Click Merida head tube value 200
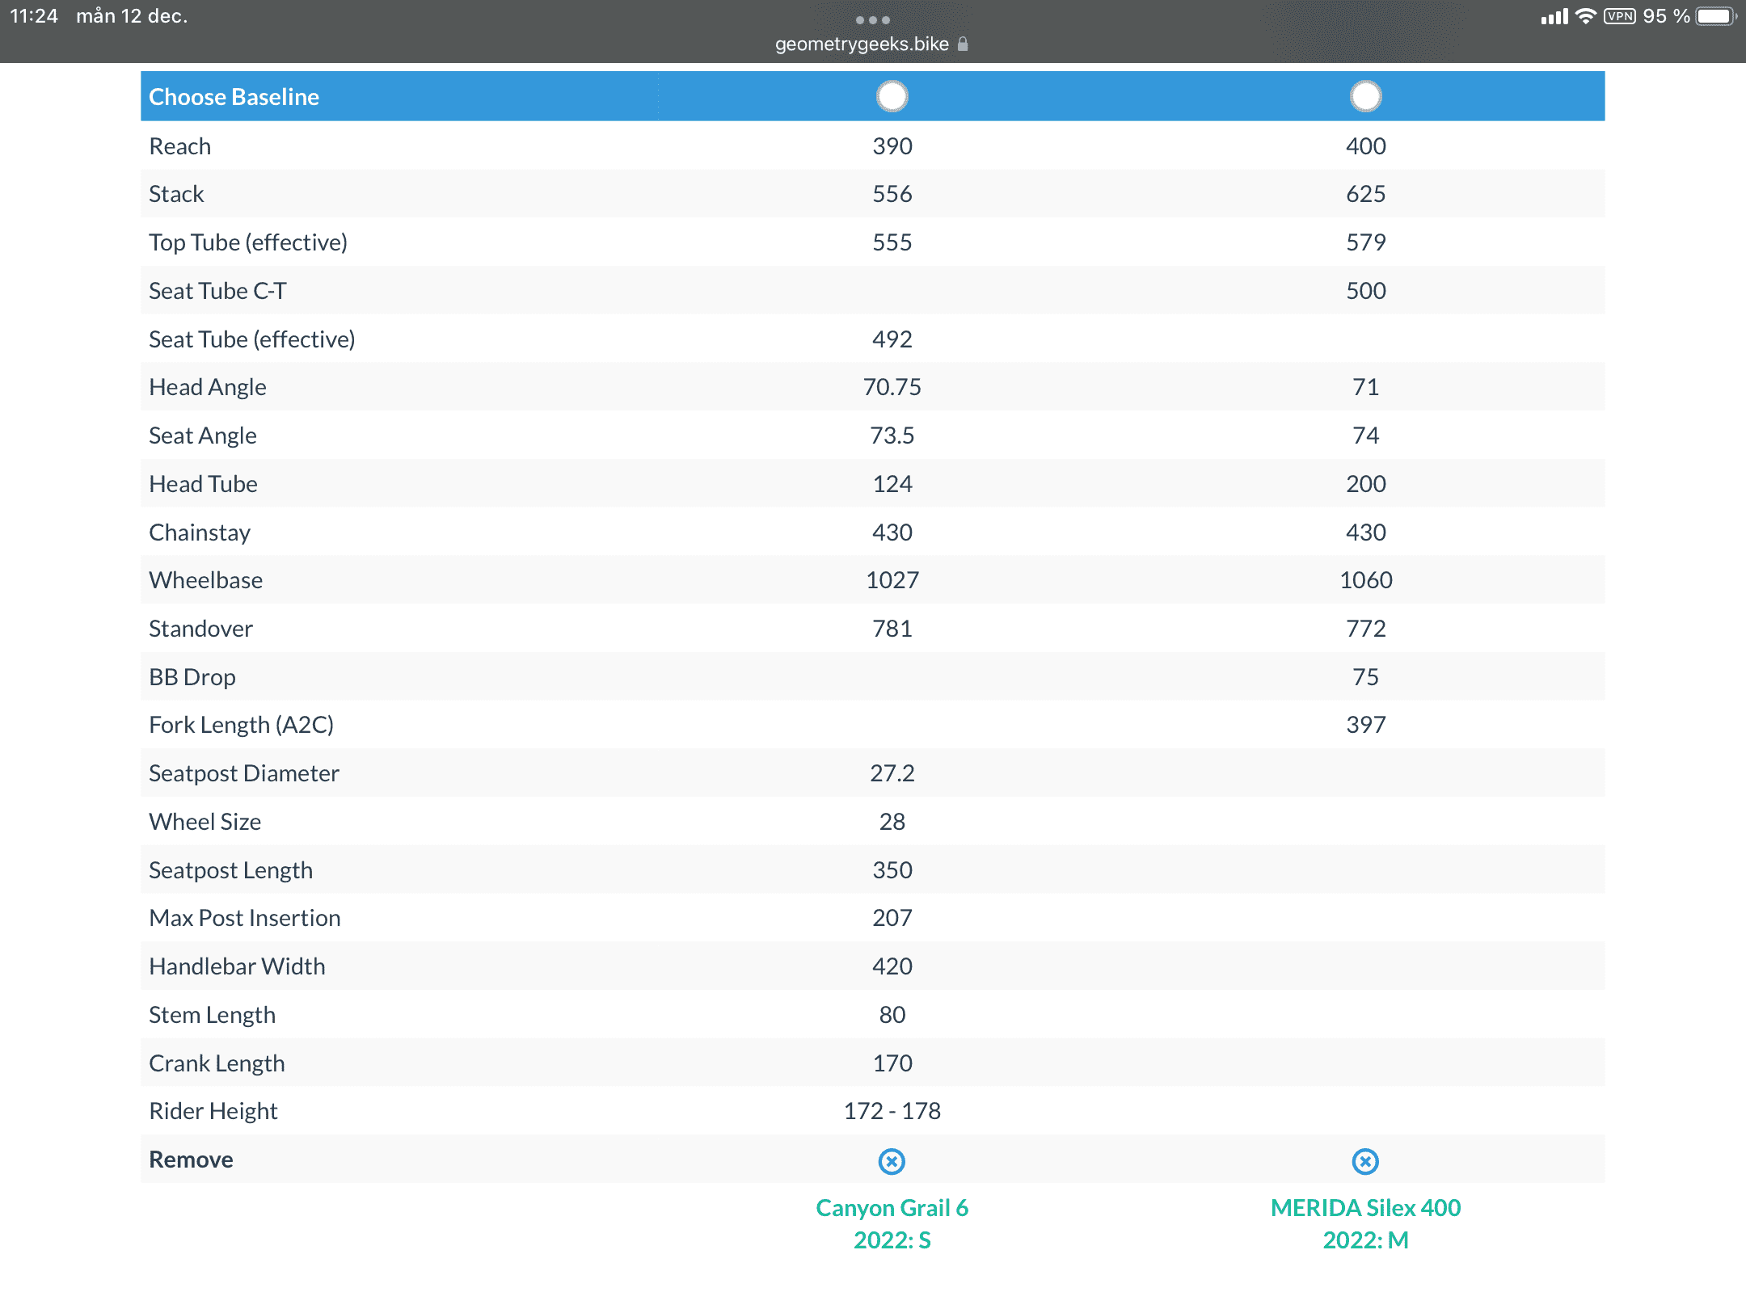 tap(1365, 484)
